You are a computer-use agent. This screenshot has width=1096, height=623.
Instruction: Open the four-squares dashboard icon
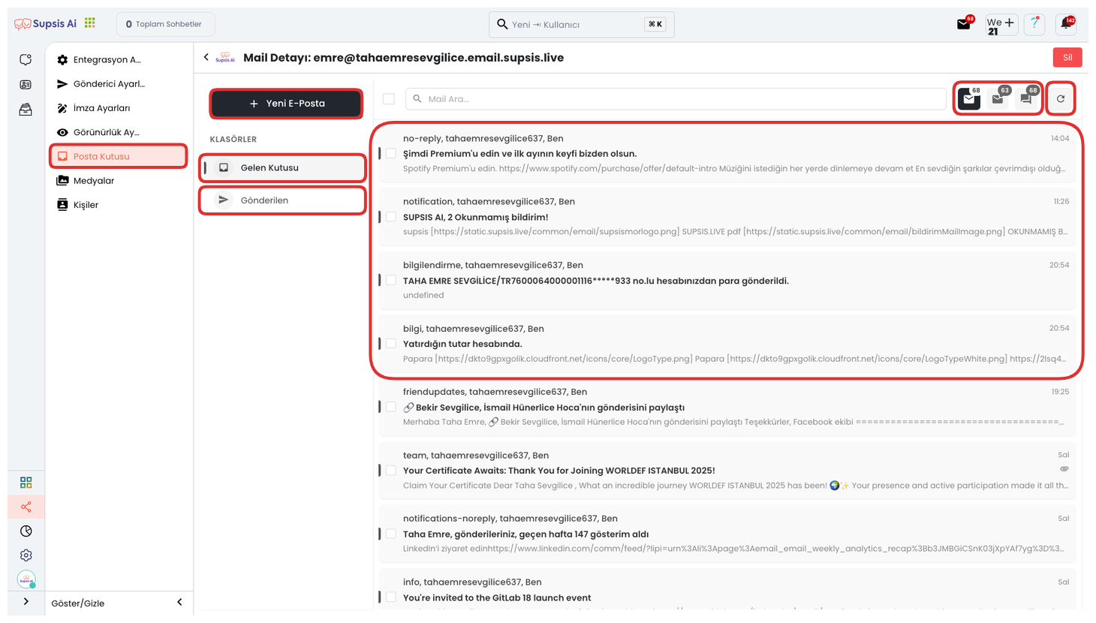coord(26,482)
